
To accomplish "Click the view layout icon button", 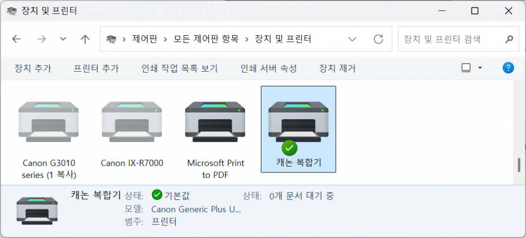I will pos(465,68).
